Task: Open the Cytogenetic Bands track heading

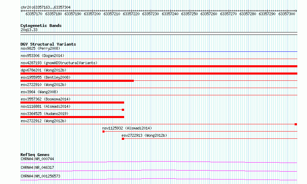Action: [41, 26]
